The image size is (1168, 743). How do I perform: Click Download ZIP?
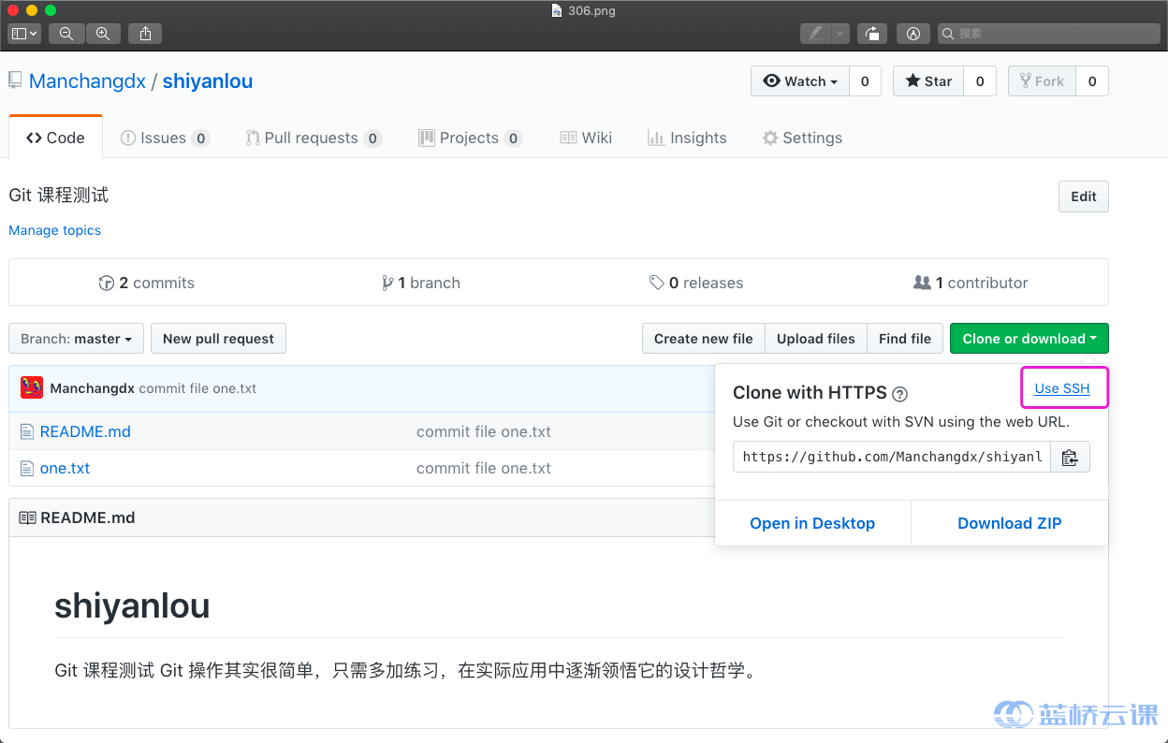(x=1010, y=523)
